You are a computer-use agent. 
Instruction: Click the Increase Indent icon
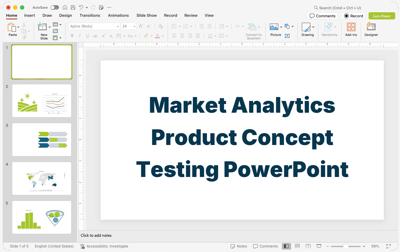click(209, 26)
